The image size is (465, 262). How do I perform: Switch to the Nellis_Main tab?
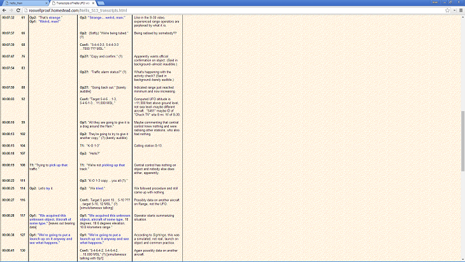[22, 3]
